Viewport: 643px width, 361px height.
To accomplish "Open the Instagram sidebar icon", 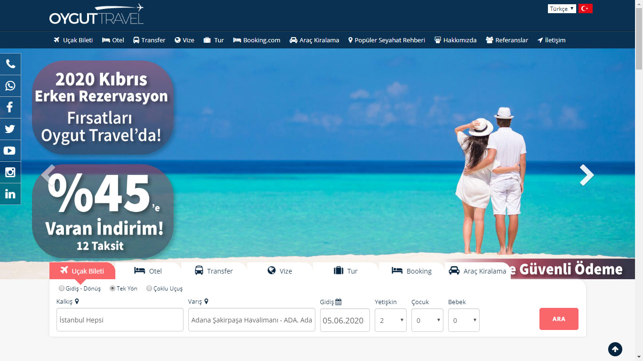I will pyautogui.click(x=10, y=173).
